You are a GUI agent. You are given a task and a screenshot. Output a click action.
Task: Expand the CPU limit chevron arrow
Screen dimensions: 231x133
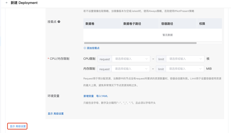tap(201, 59)
